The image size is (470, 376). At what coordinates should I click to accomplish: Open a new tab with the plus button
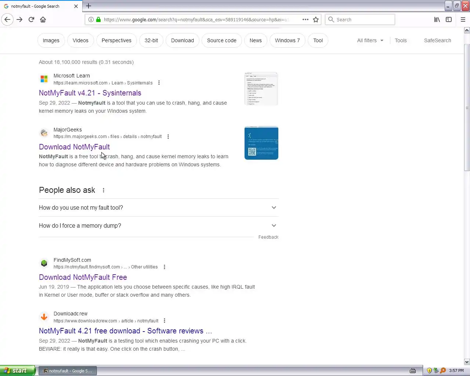88,6
